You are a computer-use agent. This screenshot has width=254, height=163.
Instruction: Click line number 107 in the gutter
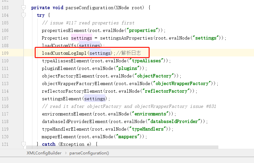[5, 38]
